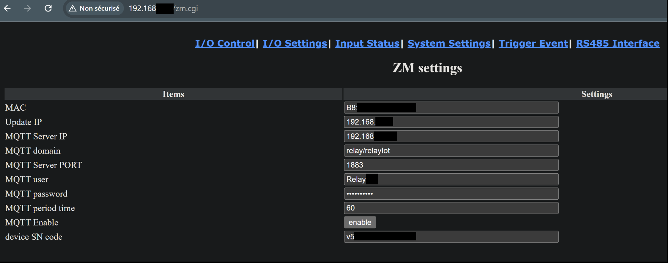Open the I/O Control page

(x=225, y=43)
